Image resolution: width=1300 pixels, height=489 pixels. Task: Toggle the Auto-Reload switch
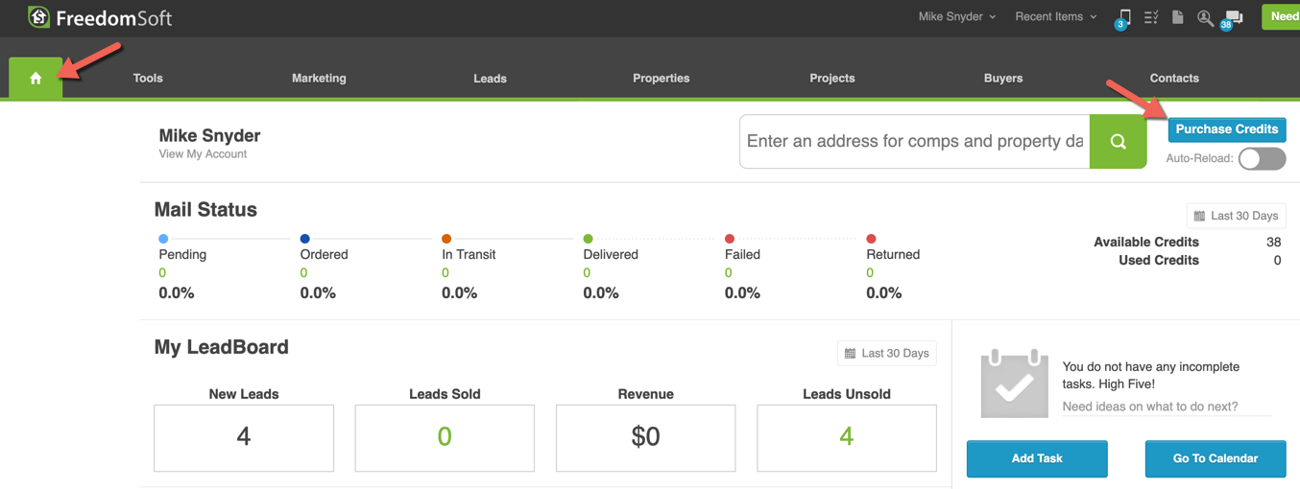pos(1261,159)
